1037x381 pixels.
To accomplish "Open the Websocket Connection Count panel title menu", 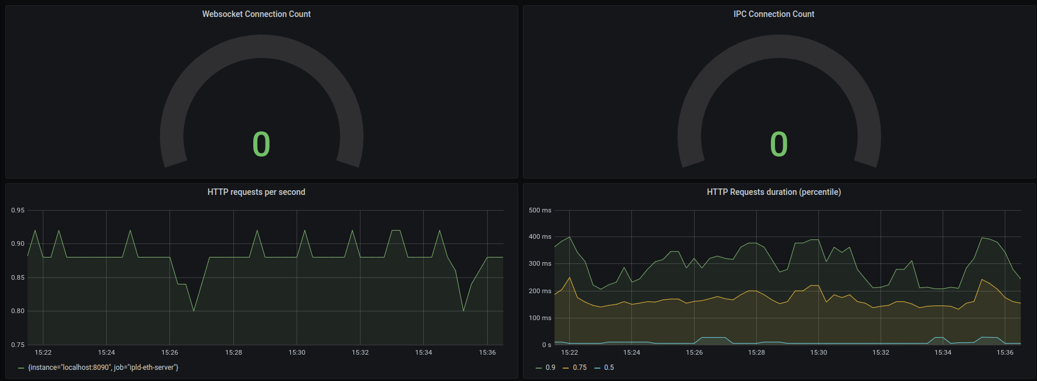I will pyautogui.click(x=256, y=14).
